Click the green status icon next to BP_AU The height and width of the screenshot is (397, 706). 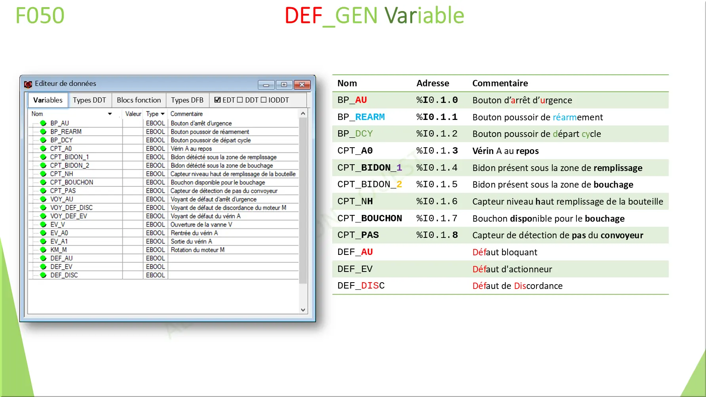tap(43, 123)
